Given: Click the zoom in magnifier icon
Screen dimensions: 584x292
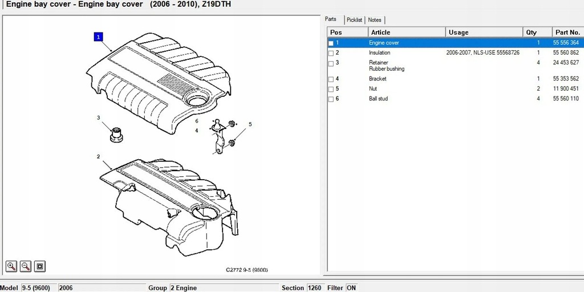Looking at the screenshot, I should tap(11, 266).
